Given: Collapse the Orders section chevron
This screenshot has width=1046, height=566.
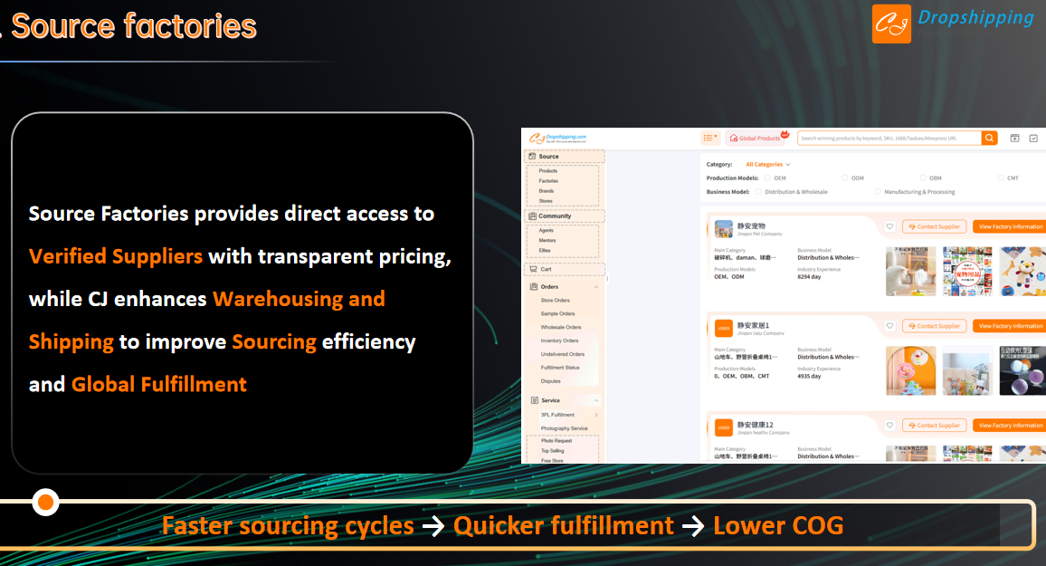Looking at the screenshot, I should [596, 287].
